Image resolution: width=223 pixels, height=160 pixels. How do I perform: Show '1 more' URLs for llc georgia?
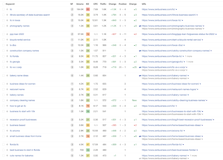coord(190,62)
